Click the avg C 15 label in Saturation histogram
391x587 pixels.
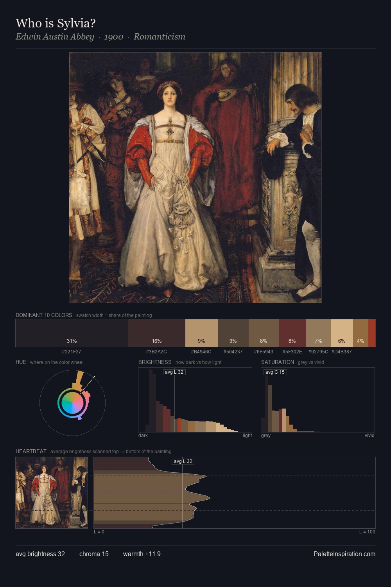(275, 372)
